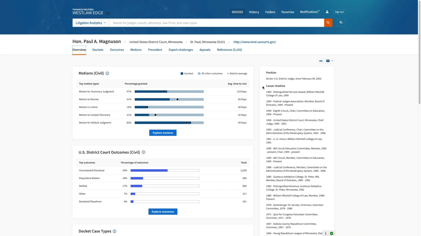Image resolution: width=421 pixels, height=236 pixels.
Task: Open the Expert challenges tab
Action: tap(181, 50)
